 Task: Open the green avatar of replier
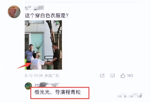pos(28,86)
